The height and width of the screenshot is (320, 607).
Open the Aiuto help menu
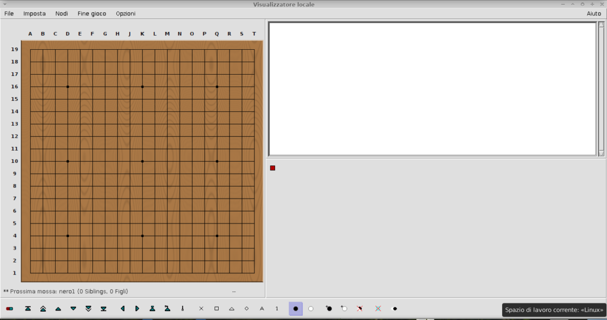(593, 13)
